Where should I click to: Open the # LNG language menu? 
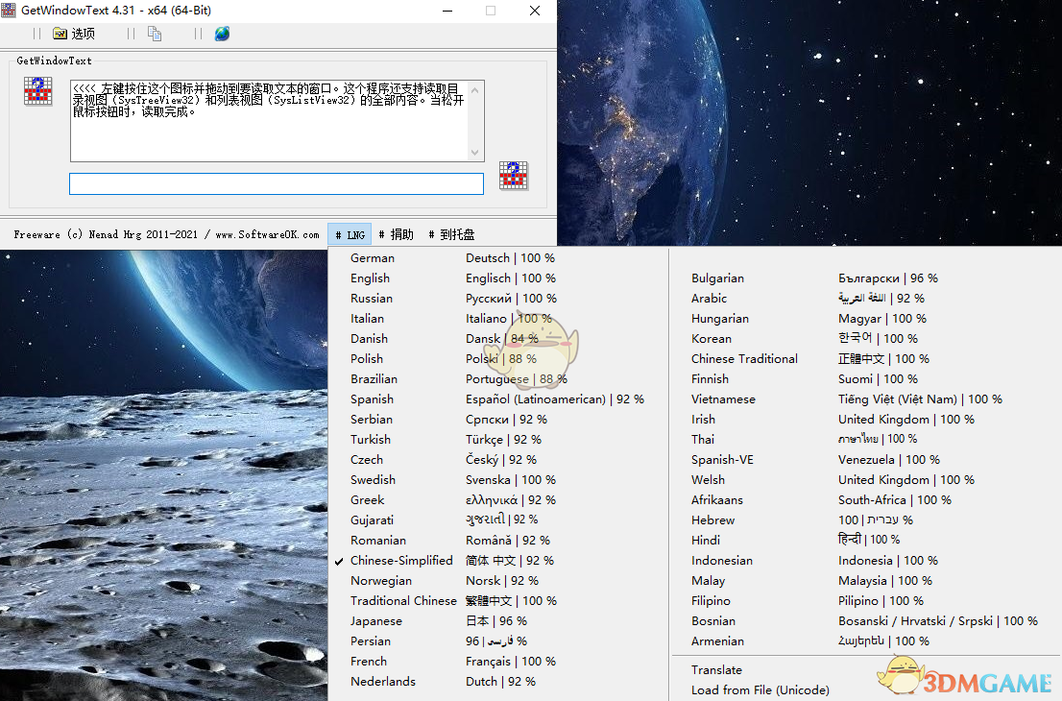(350, 234)
